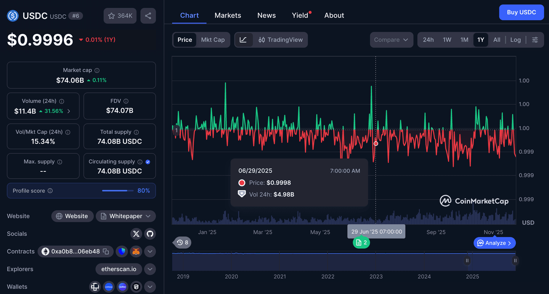Switch to the Markets tab
549x294 pixels.
228,15
